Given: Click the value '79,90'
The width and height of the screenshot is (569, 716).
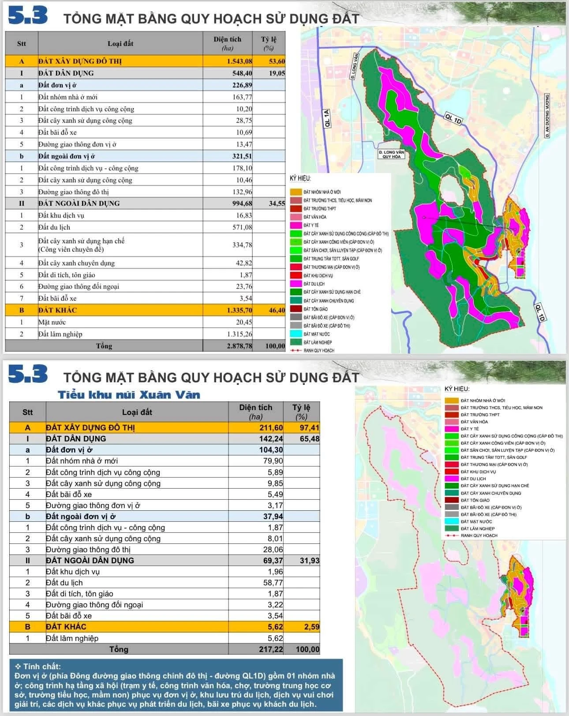Looking at the screenshot, I should click(x=273, y=461).
